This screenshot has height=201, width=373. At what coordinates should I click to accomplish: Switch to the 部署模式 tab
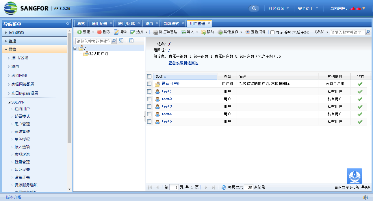pyautogui.click(x=171, y=24)
